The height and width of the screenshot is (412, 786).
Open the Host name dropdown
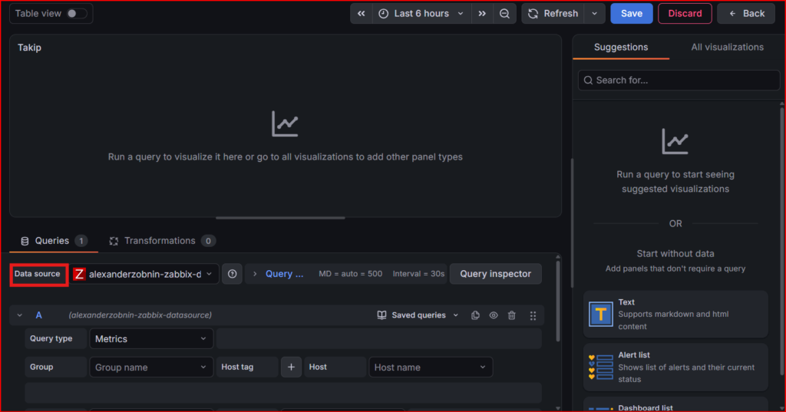[x=431, y=368]
